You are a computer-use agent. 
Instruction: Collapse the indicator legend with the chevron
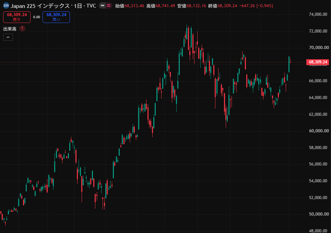point(8,37)
